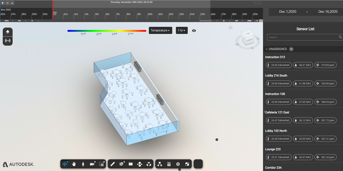Screen dimensions: 343x171
Task: Click the temperature color gradient bar
Action: click(x=107, y=30)
